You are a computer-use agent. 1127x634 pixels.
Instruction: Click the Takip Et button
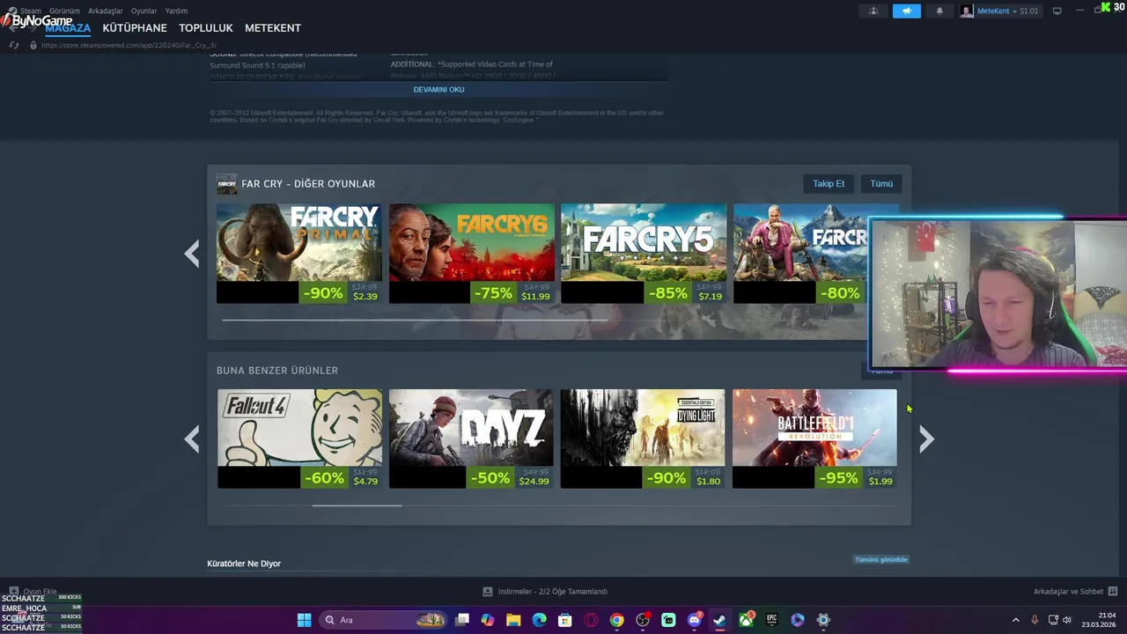click(x=829, y=183)
